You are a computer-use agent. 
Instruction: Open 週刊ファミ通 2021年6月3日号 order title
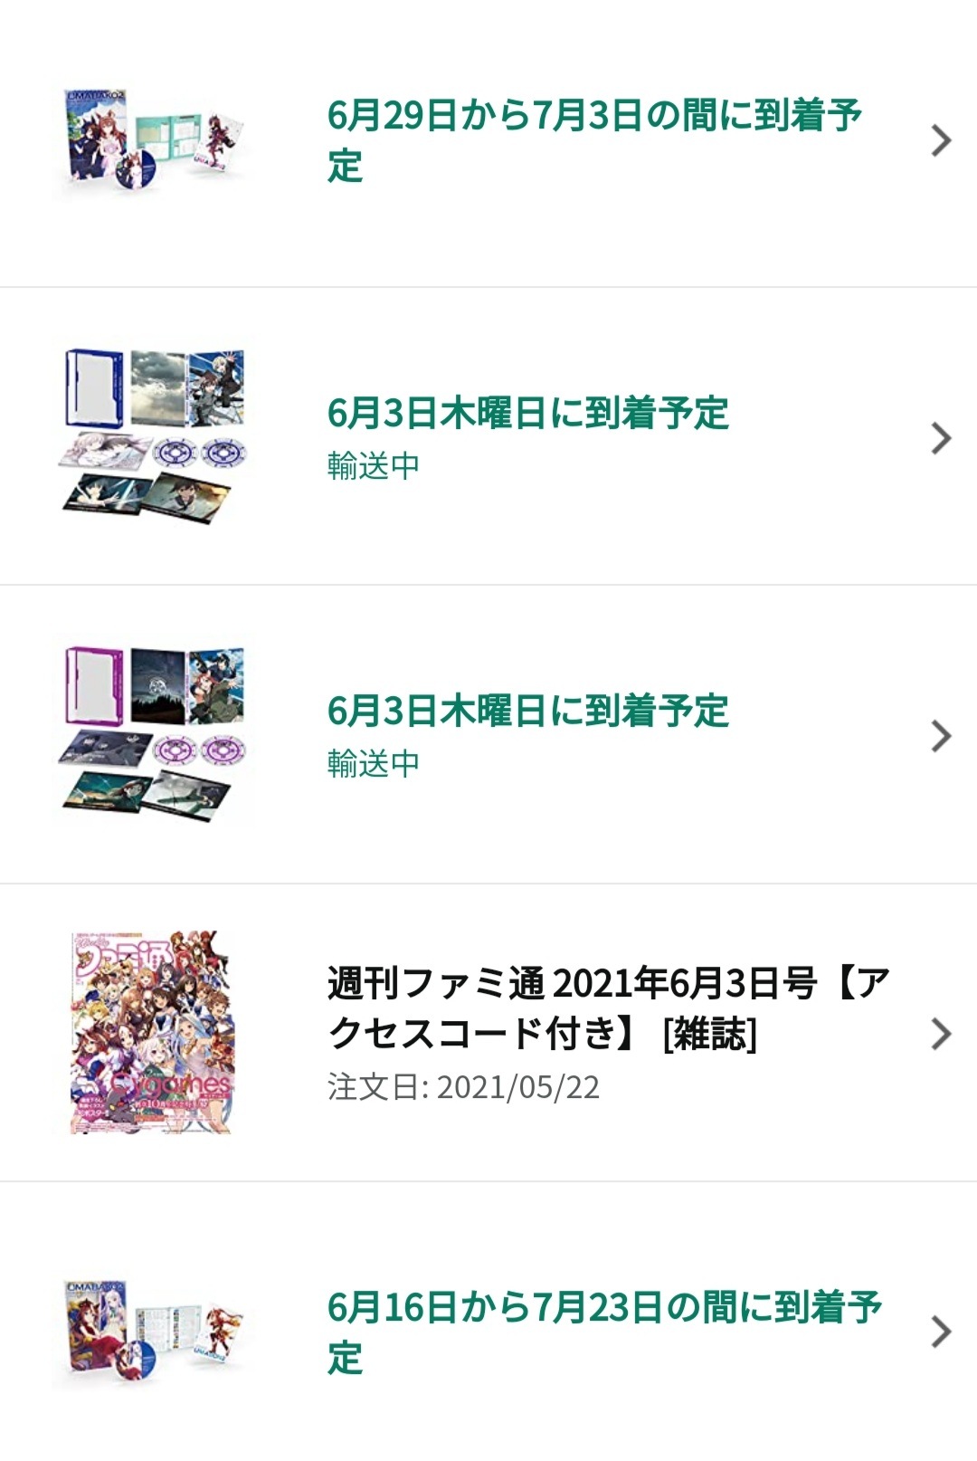point(609,1007)
